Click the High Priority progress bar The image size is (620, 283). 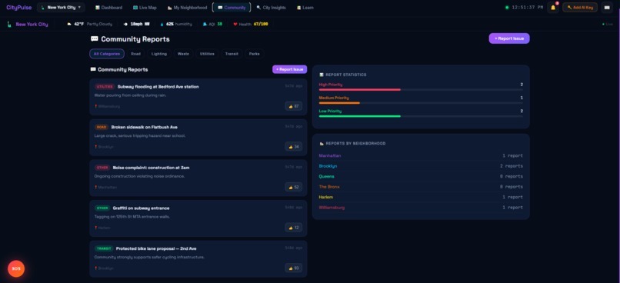(421, 90)
